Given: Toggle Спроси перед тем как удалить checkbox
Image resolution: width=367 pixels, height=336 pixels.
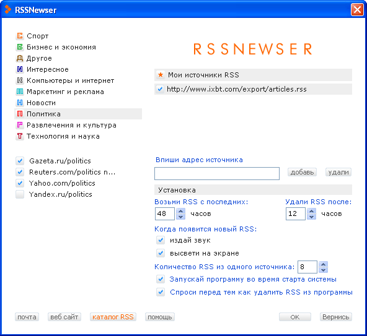Looking at the screenshot, I should click(161, 292).
